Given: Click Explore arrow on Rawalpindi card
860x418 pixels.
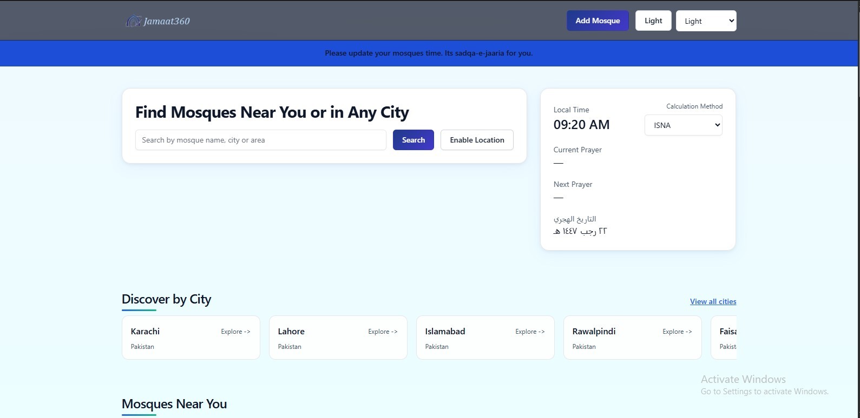Looking at the screenshot, I should (x=677, y=332).
